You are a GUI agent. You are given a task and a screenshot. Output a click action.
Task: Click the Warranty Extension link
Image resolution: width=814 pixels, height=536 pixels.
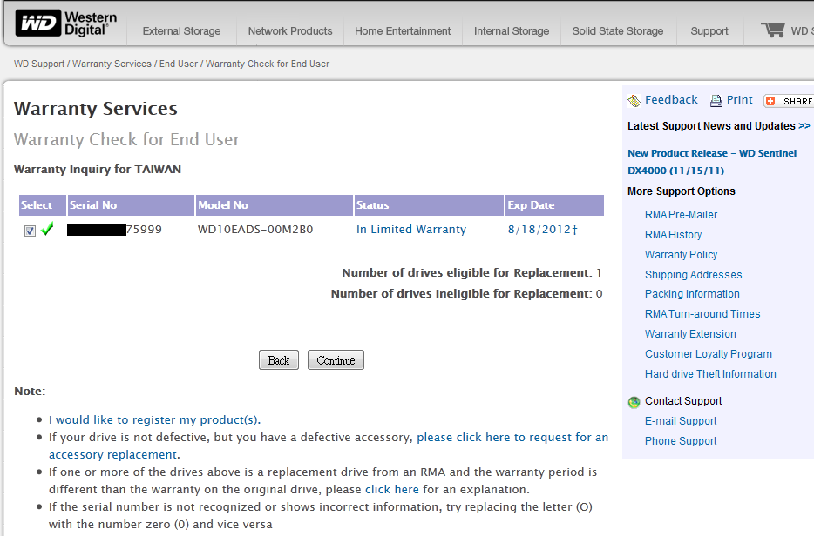[690, 334]
